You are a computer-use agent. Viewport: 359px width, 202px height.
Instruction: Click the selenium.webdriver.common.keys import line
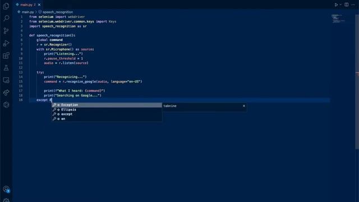coord(72,21)
